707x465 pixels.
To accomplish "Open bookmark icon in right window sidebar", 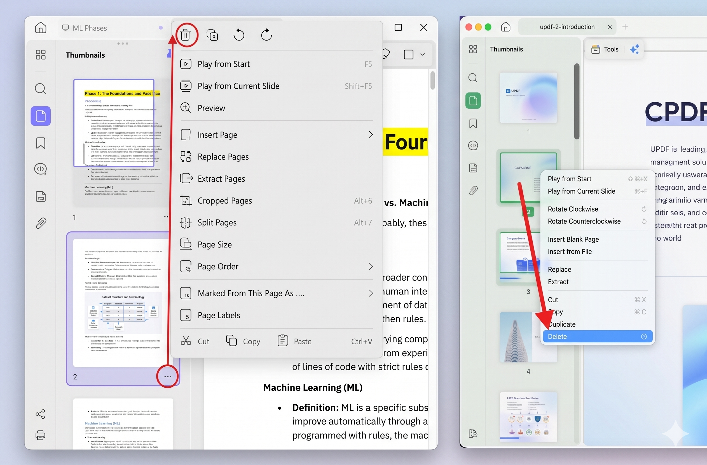I will pos(473,123).
